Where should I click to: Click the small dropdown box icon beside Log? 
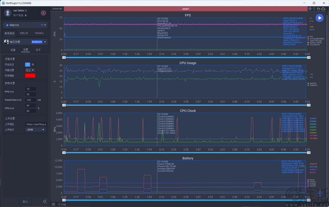pyautogui.click(x=53, y=204)
